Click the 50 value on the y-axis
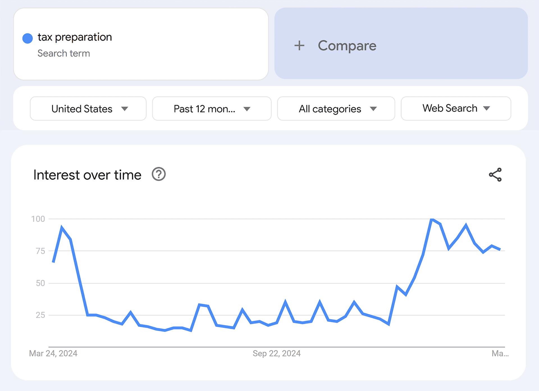This screenshot has width=539, height=391. (40, 283)
